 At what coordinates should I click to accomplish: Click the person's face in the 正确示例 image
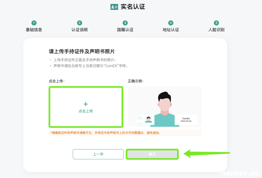coord(164,103)
